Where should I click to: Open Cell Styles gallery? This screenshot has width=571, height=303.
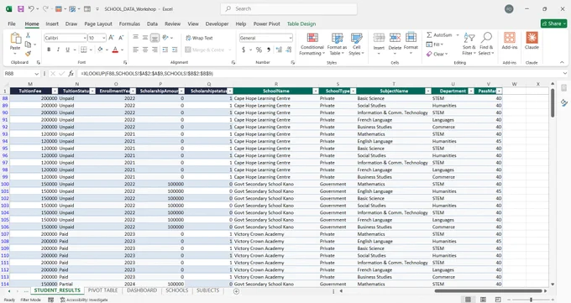click(x=357, y=44)
